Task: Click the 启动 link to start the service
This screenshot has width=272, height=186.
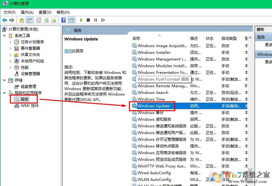Action: (68, 51)
